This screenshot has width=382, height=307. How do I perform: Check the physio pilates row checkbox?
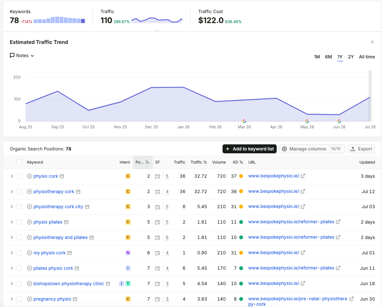point(19,222)
